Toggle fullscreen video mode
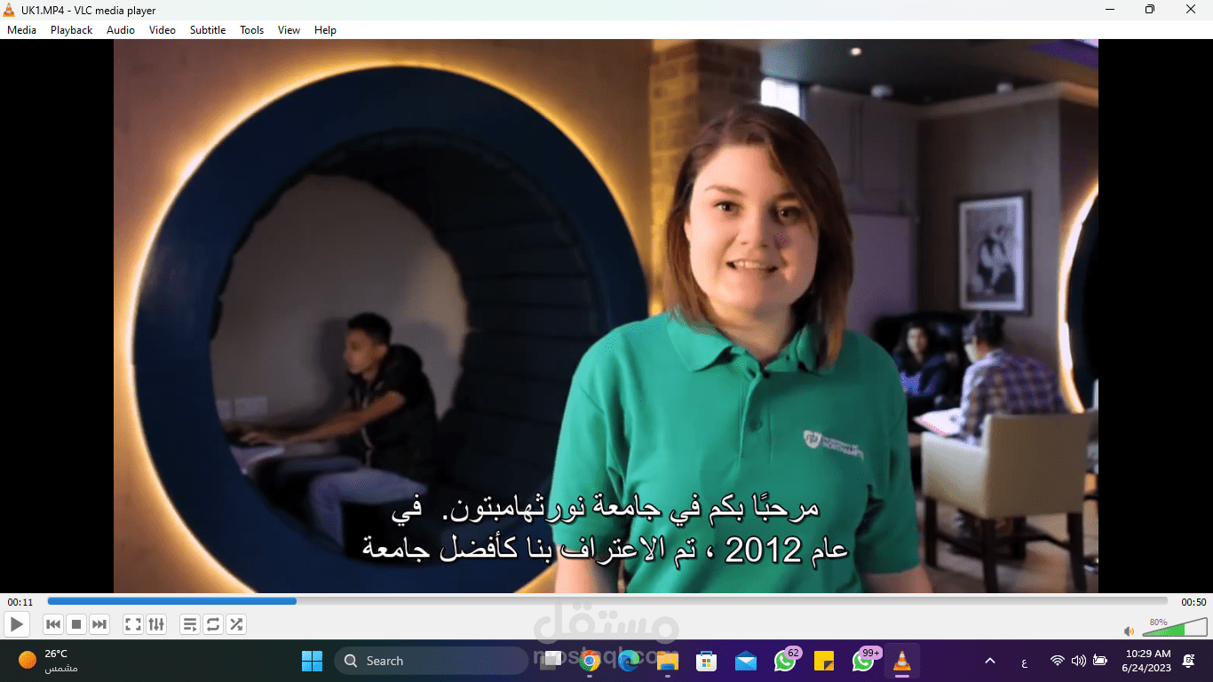The width and height of the screenshot is (1213, 682). [x=133, y=624]
